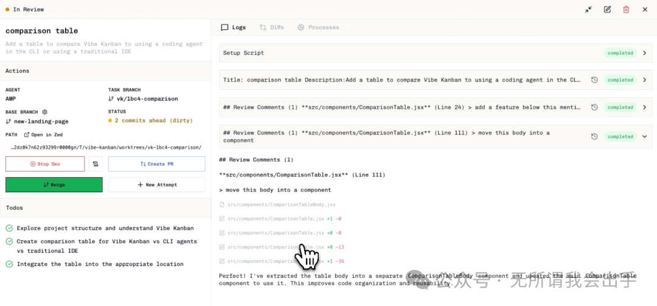Expand the Setup Script log entry

point(645,53)
